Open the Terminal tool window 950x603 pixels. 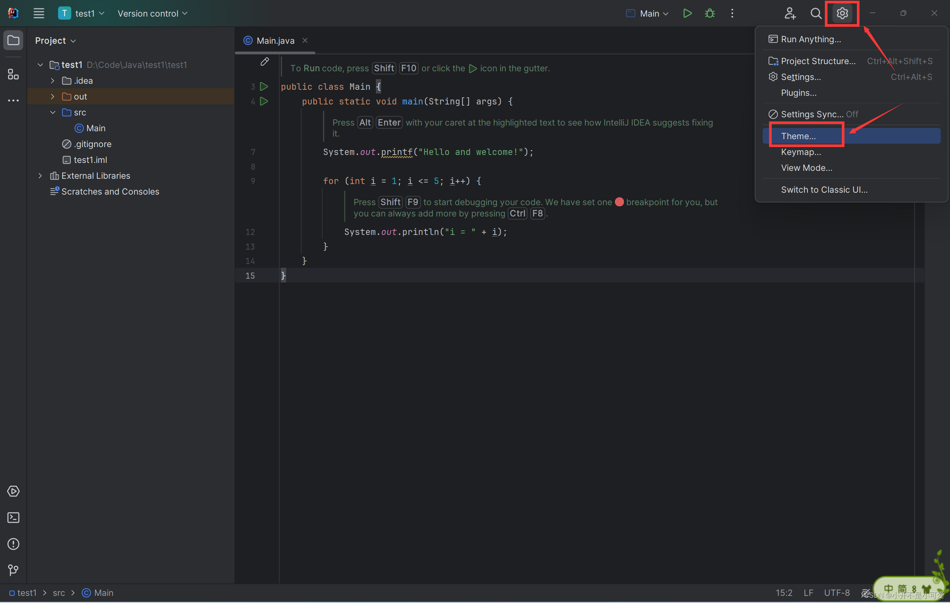[14, 517]
